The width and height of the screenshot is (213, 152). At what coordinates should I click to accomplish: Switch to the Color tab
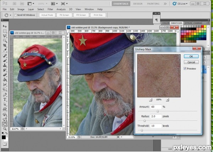166,23
